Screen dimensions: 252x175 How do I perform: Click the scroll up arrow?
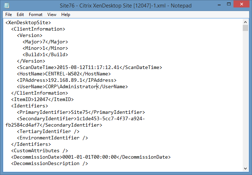245,22
